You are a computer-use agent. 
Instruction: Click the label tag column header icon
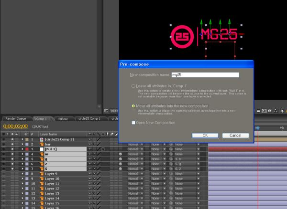tap(26, 134)
